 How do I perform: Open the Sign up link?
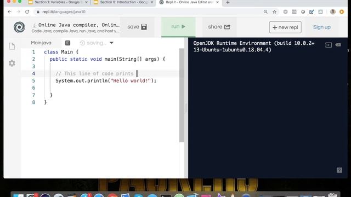tap(322, 27)
